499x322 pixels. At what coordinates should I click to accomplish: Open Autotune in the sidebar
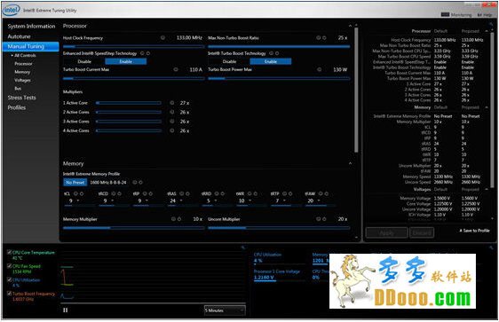[20, 36]
